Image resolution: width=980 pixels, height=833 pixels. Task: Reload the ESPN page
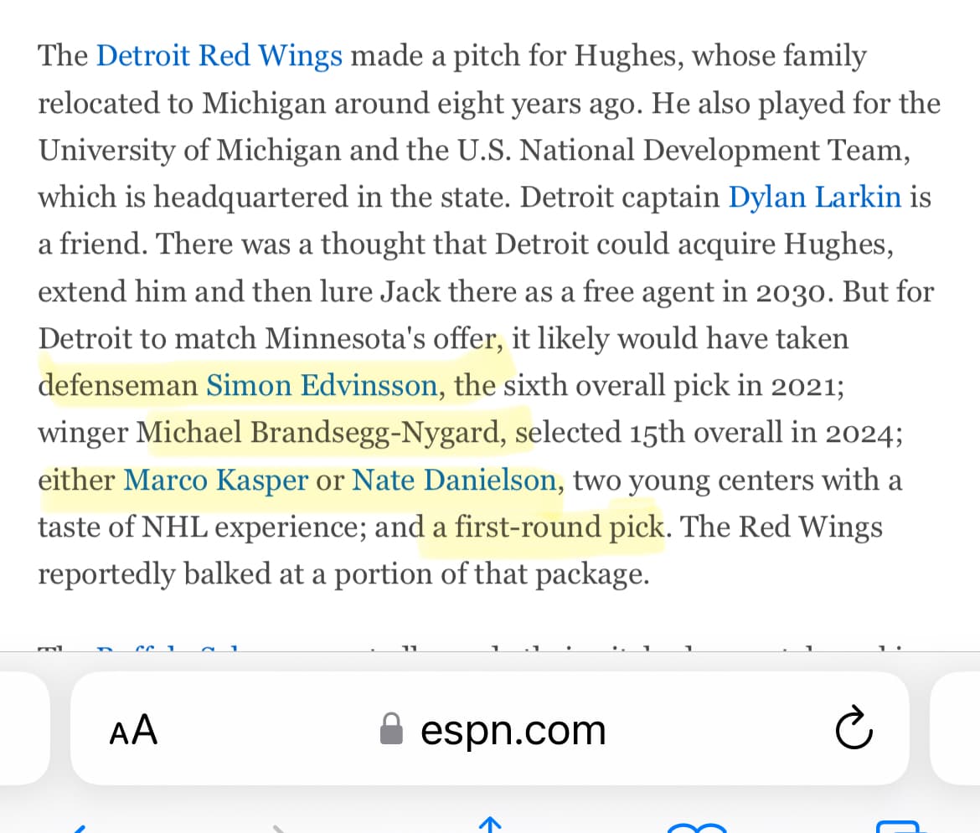(x=854, y=728)
